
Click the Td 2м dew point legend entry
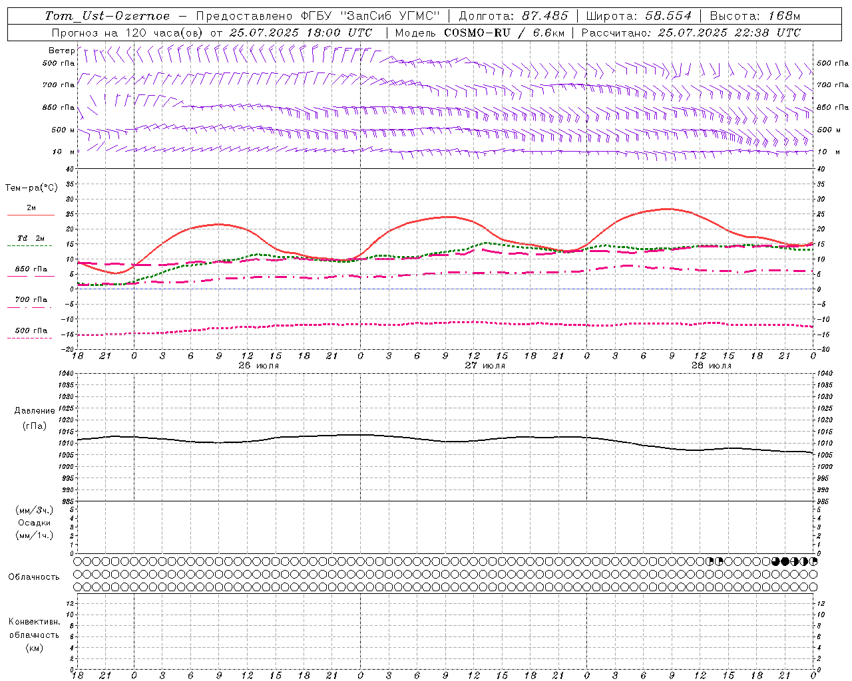(31, 238)
